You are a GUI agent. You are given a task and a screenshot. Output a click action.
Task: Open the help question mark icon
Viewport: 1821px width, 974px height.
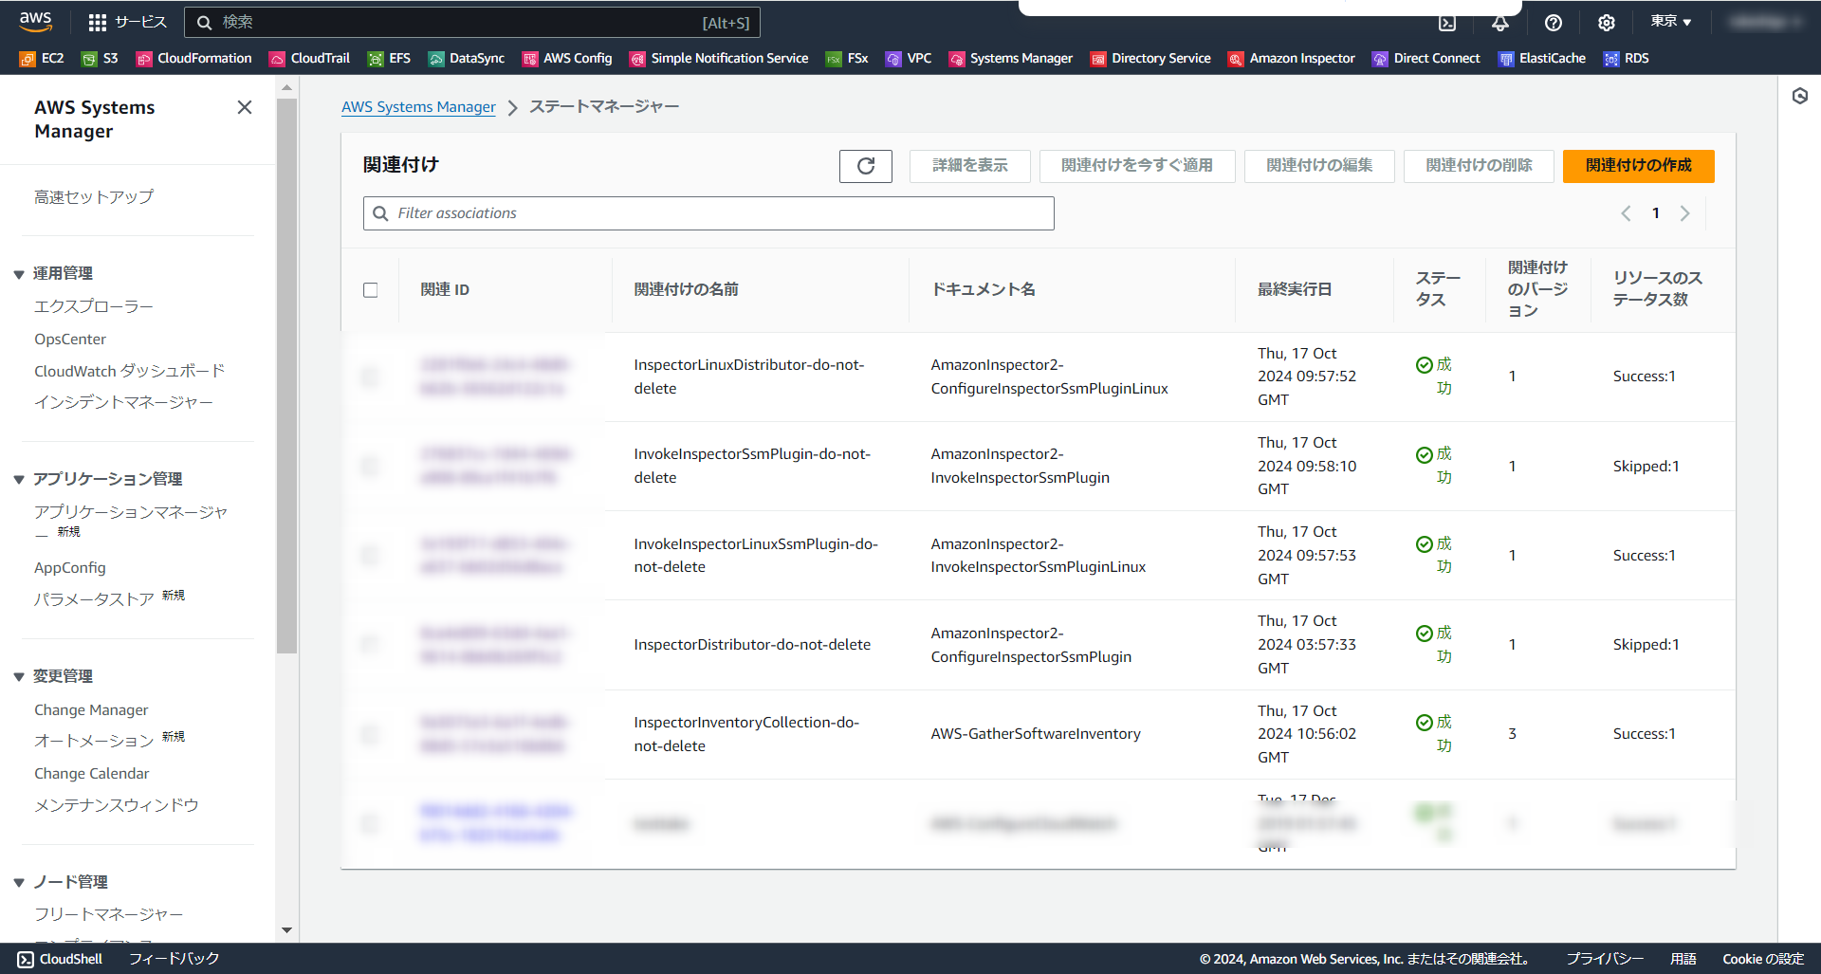point(1554,23)
